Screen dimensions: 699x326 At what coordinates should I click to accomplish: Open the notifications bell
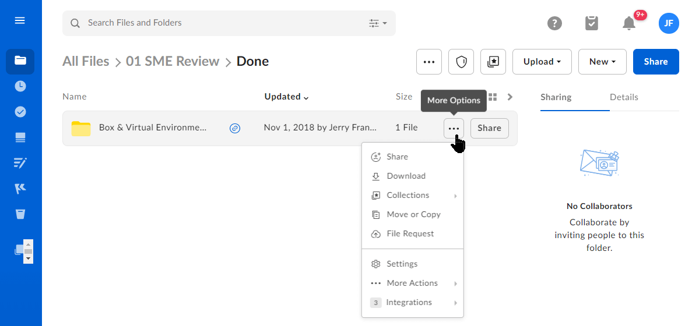(x=628, y=23)
